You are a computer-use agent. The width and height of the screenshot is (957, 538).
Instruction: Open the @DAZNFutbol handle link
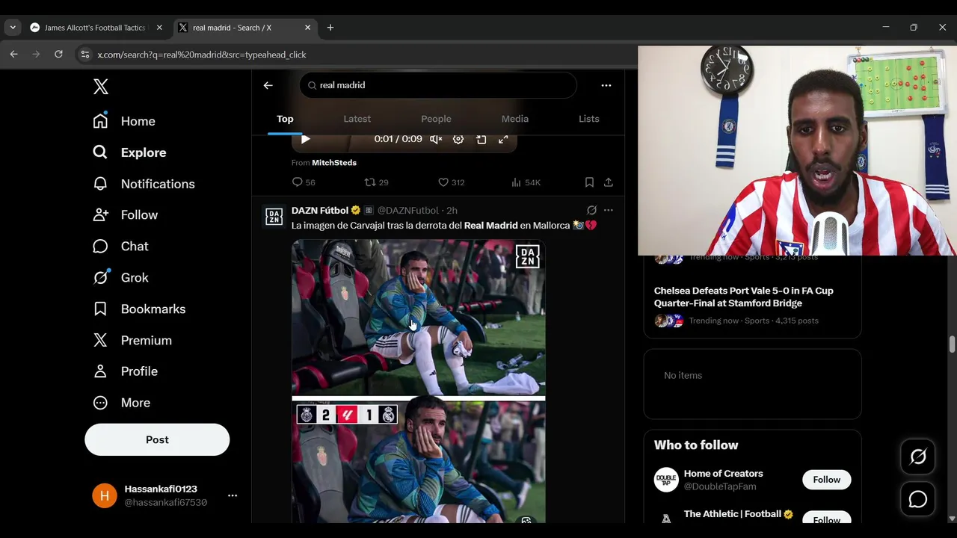pos(408,211)
